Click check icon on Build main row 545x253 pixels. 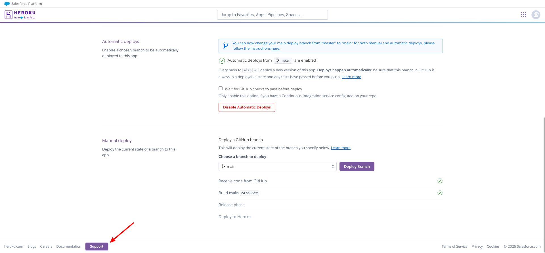(440, 193)
